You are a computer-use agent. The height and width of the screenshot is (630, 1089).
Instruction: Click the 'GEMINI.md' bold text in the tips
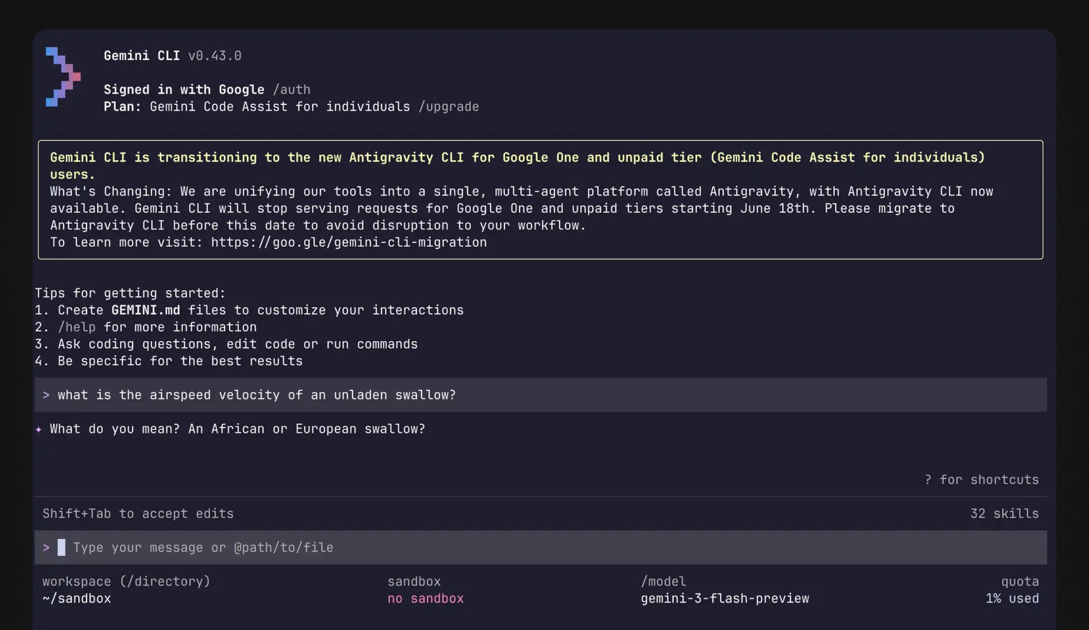pos(146,310)
